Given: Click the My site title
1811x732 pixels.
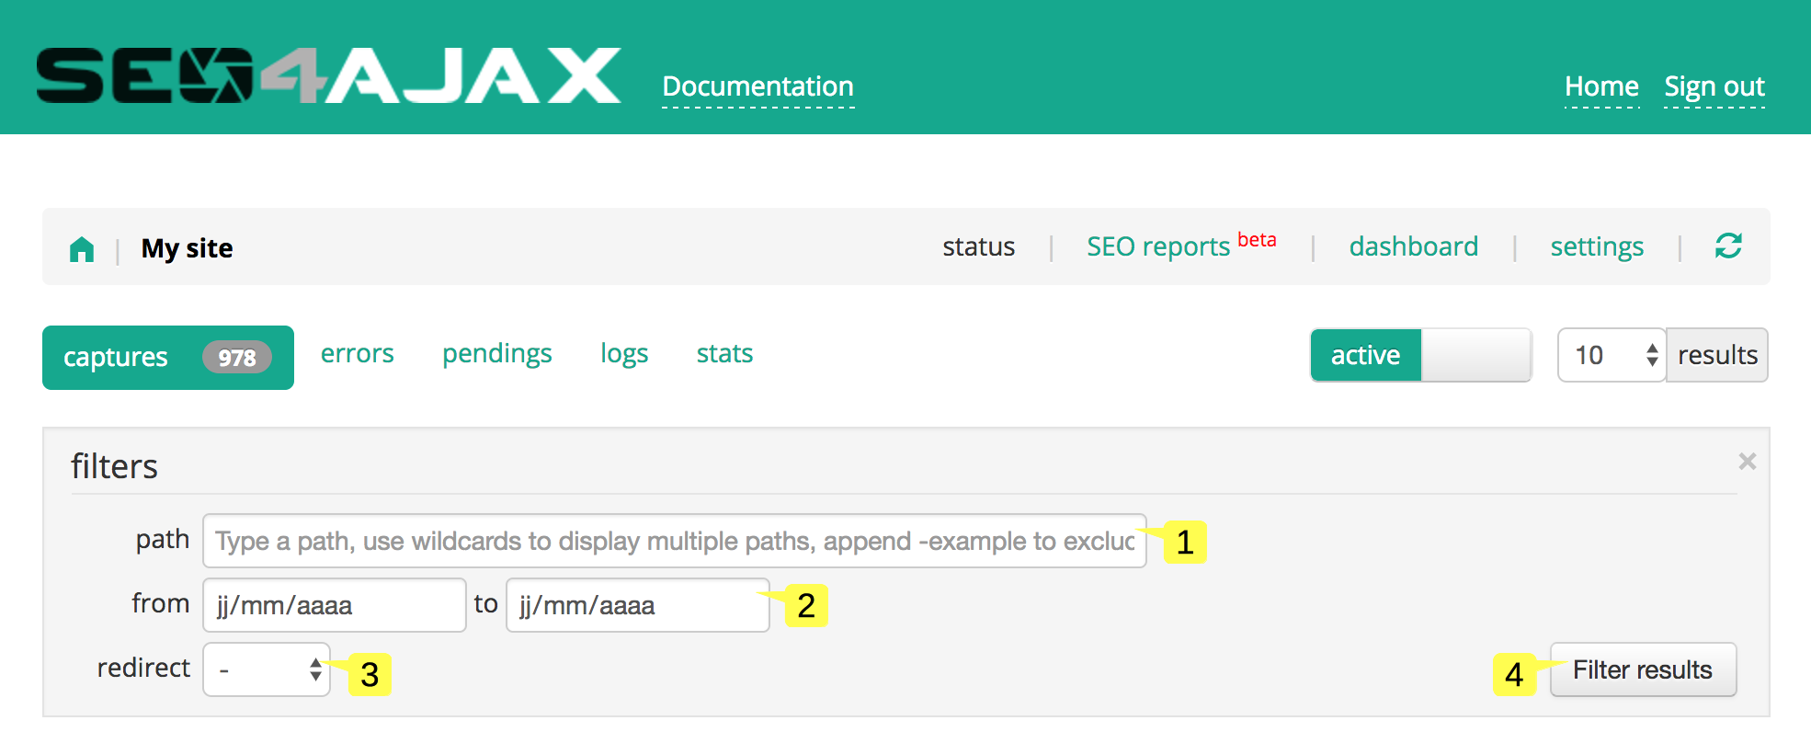Looking at the screenshot, I should coord(187,248).
